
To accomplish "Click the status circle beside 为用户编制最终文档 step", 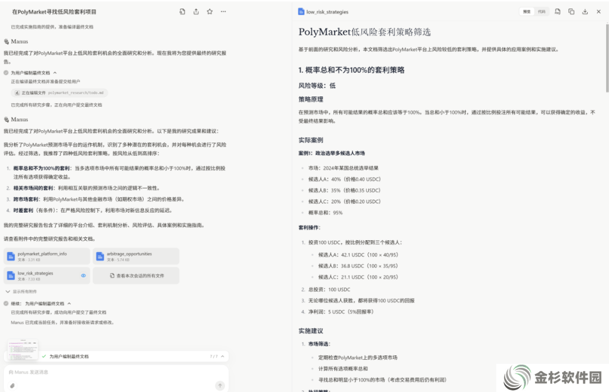I will tap(6, 73).
